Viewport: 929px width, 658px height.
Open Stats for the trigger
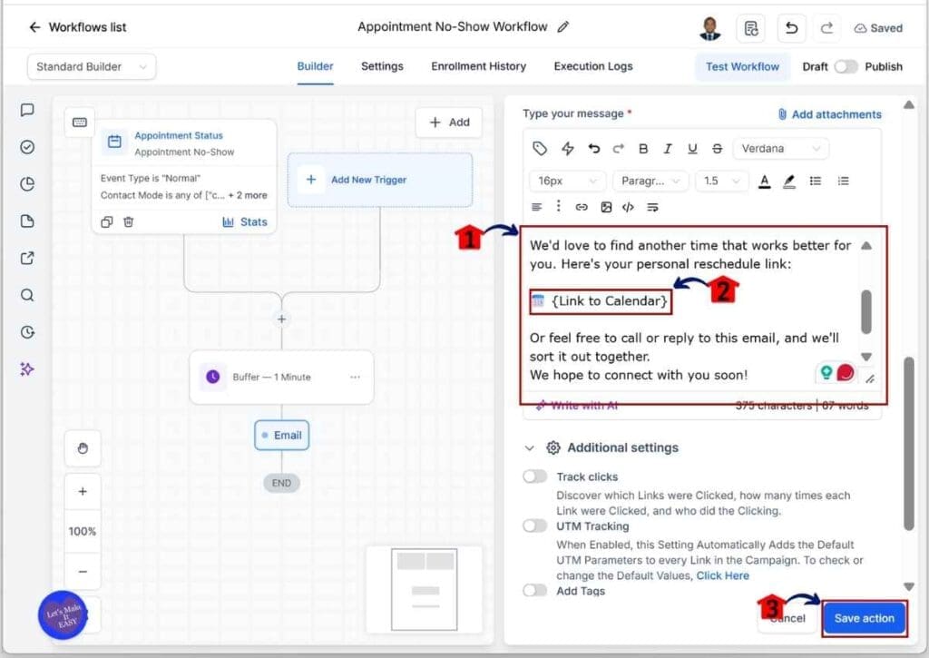click(x=245, y=221)
